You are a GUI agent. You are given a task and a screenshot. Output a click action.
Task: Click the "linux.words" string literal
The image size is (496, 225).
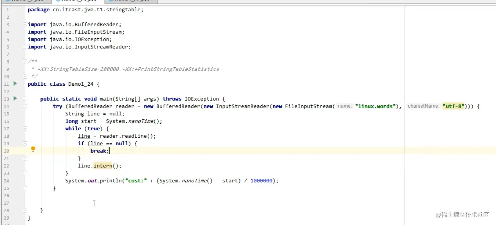tap(375, 106)
